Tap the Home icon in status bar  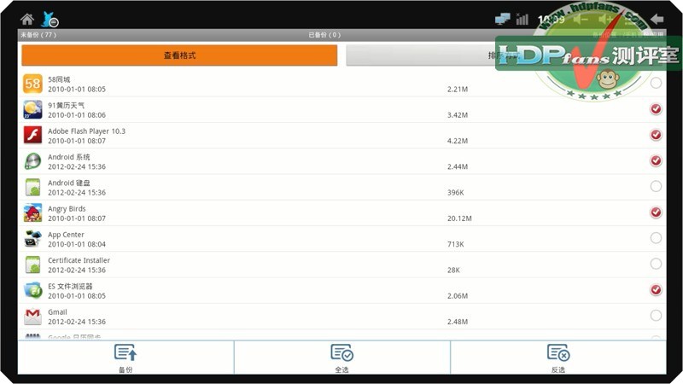(x=27, y=19)
